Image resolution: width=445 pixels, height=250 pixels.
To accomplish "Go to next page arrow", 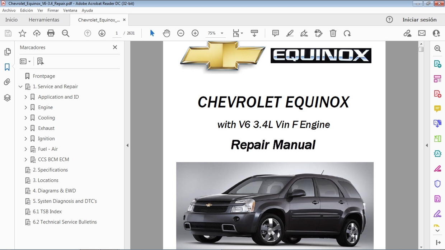I will pyautogui.click(x=102, y=33).
